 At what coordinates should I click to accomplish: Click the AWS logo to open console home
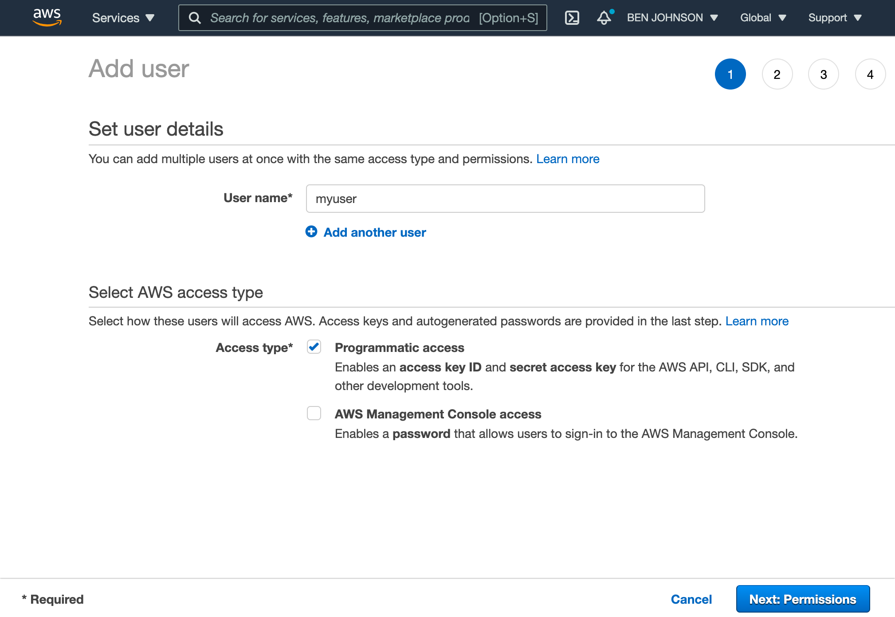tap(47, 17)
